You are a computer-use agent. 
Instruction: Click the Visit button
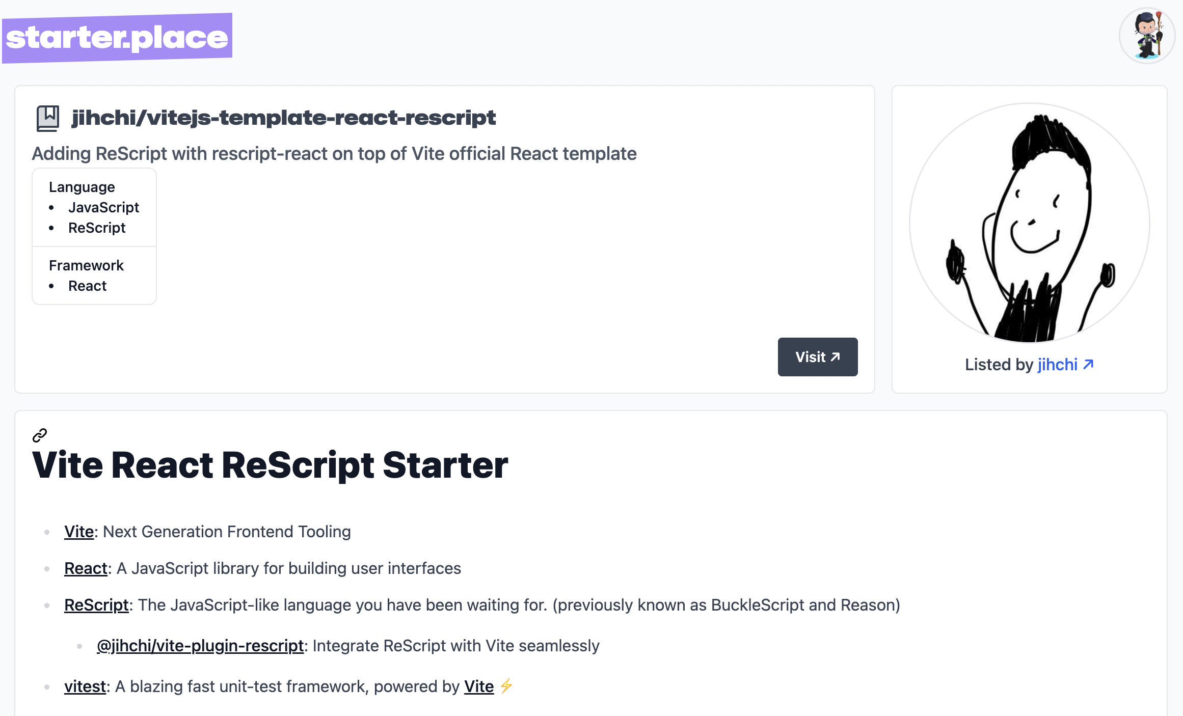(818, 357)
